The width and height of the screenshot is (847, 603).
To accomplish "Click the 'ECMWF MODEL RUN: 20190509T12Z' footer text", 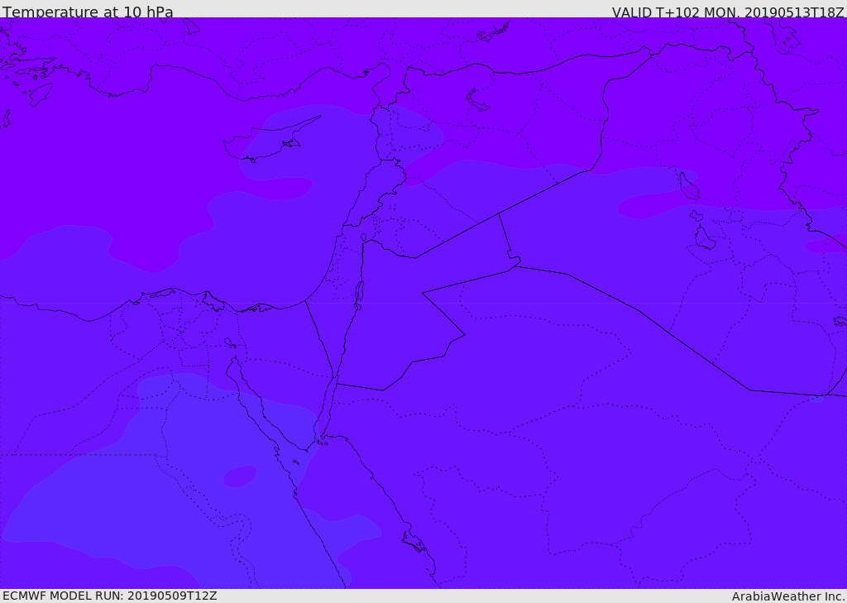I will (110, 596).
